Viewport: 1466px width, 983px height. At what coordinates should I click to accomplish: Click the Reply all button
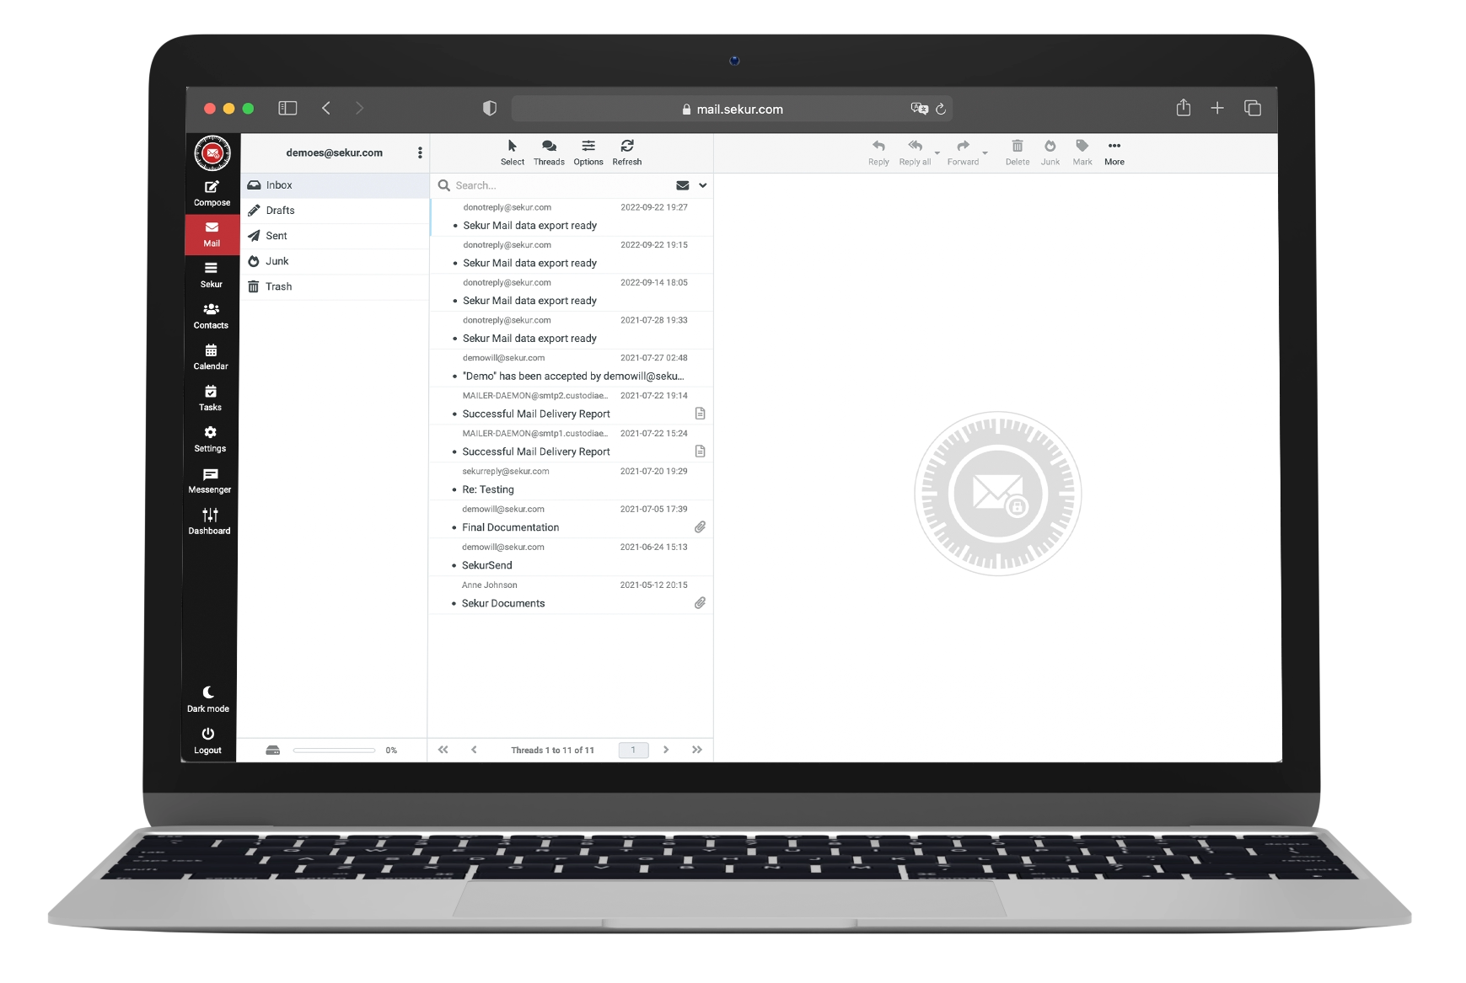tap(915, 152)
